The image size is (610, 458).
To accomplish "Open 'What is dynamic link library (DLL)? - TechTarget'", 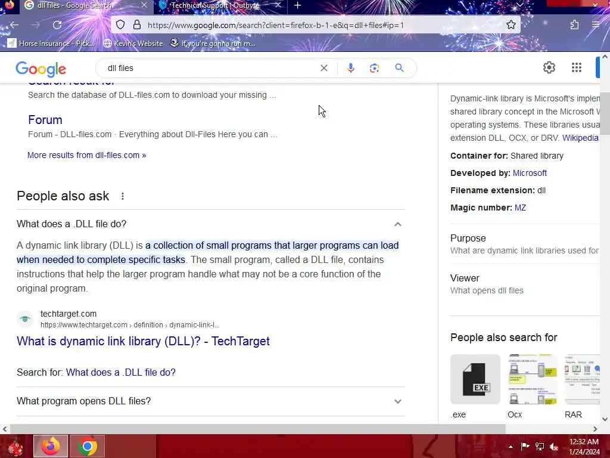I will pyautogui.click(x=143, y=341).
